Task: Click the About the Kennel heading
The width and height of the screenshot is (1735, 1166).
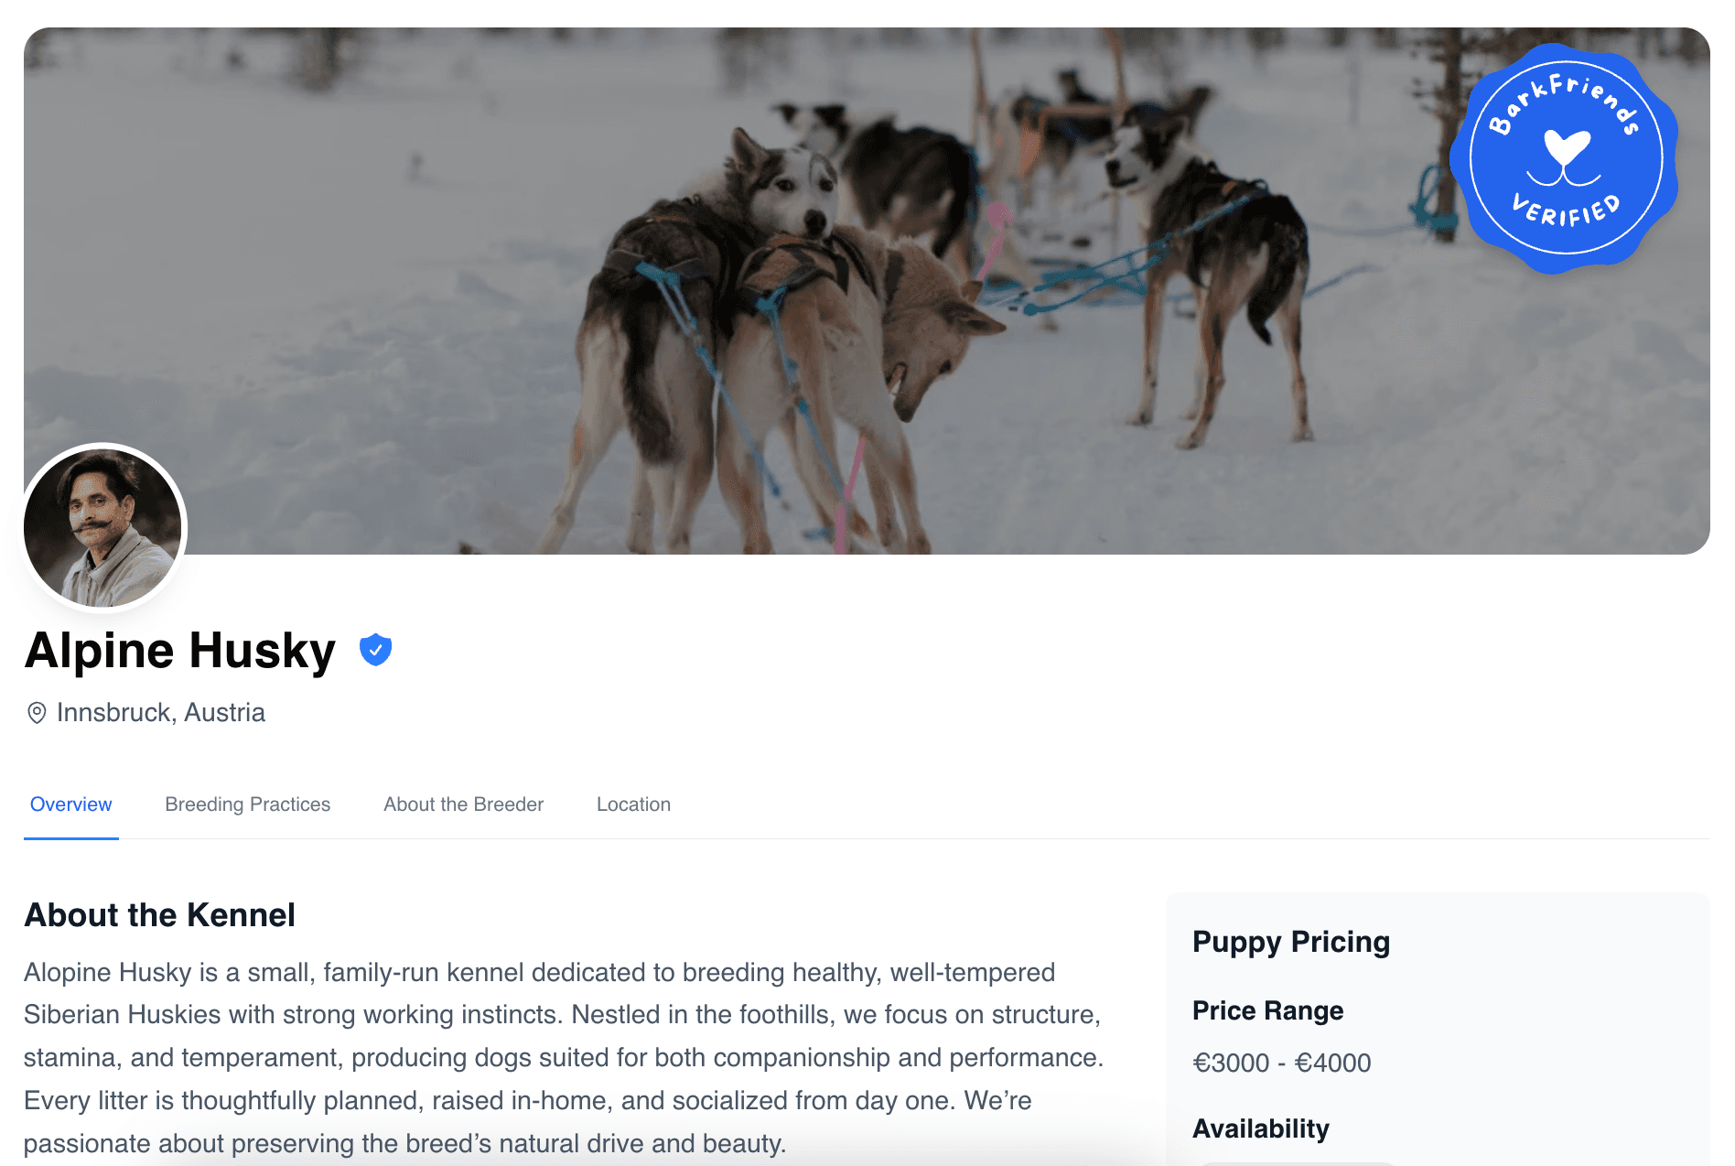Action: (x=160, y=915)
